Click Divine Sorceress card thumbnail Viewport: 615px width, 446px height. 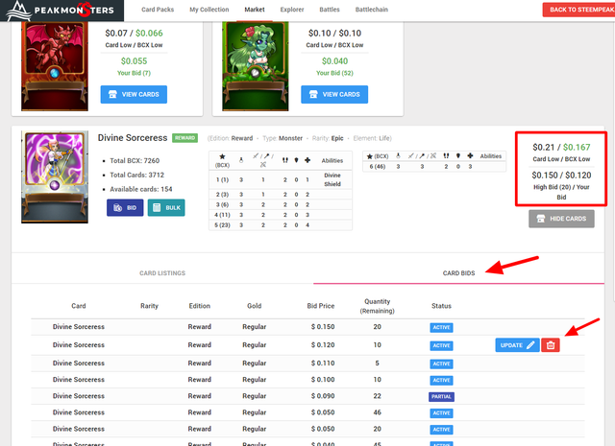pos(55,177)
